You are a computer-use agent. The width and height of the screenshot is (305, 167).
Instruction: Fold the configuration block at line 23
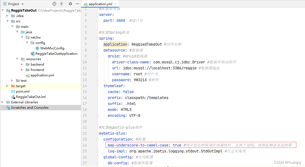pos(98,139)
